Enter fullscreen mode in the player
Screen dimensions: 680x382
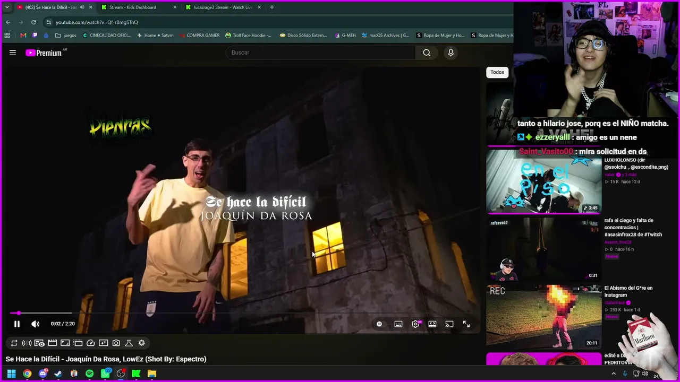click(466, 324)
